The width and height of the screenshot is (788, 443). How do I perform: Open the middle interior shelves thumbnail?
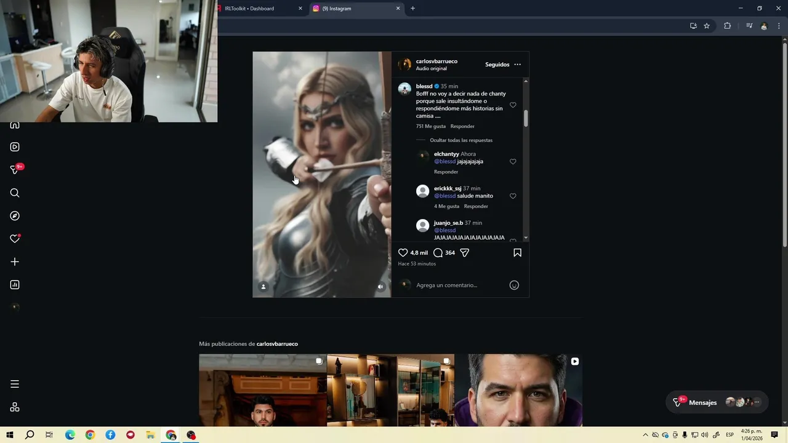(x=391, y=390)
